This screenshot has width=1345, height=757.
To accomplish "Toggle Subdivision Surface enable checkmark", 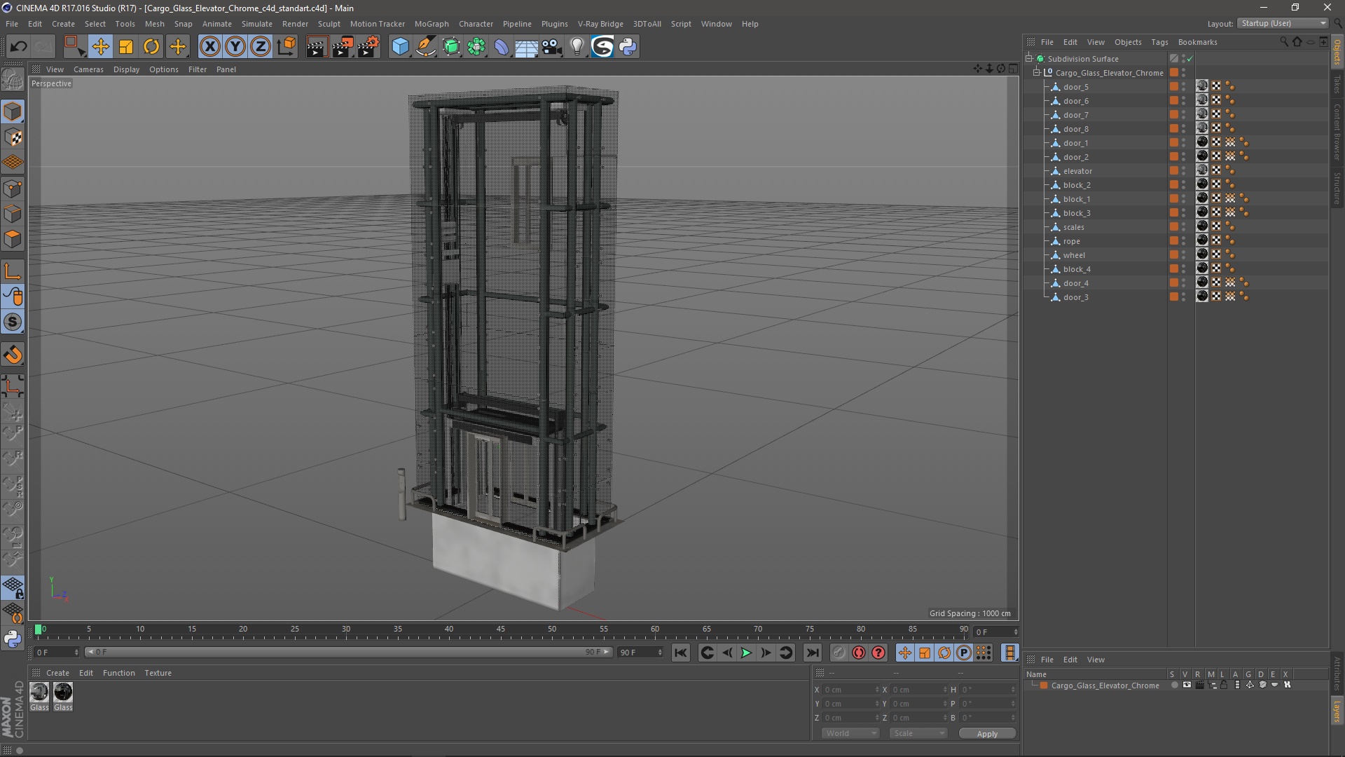I will 1189,59.
